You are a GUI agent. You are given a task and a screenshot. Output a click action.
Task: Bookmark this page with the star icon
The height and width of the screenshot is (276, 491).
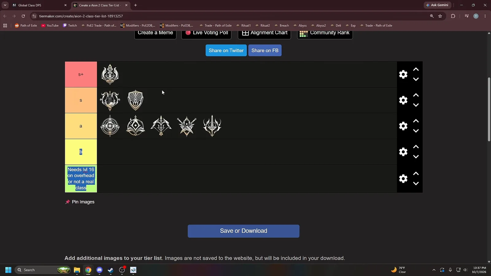click(x=440, y=16)
